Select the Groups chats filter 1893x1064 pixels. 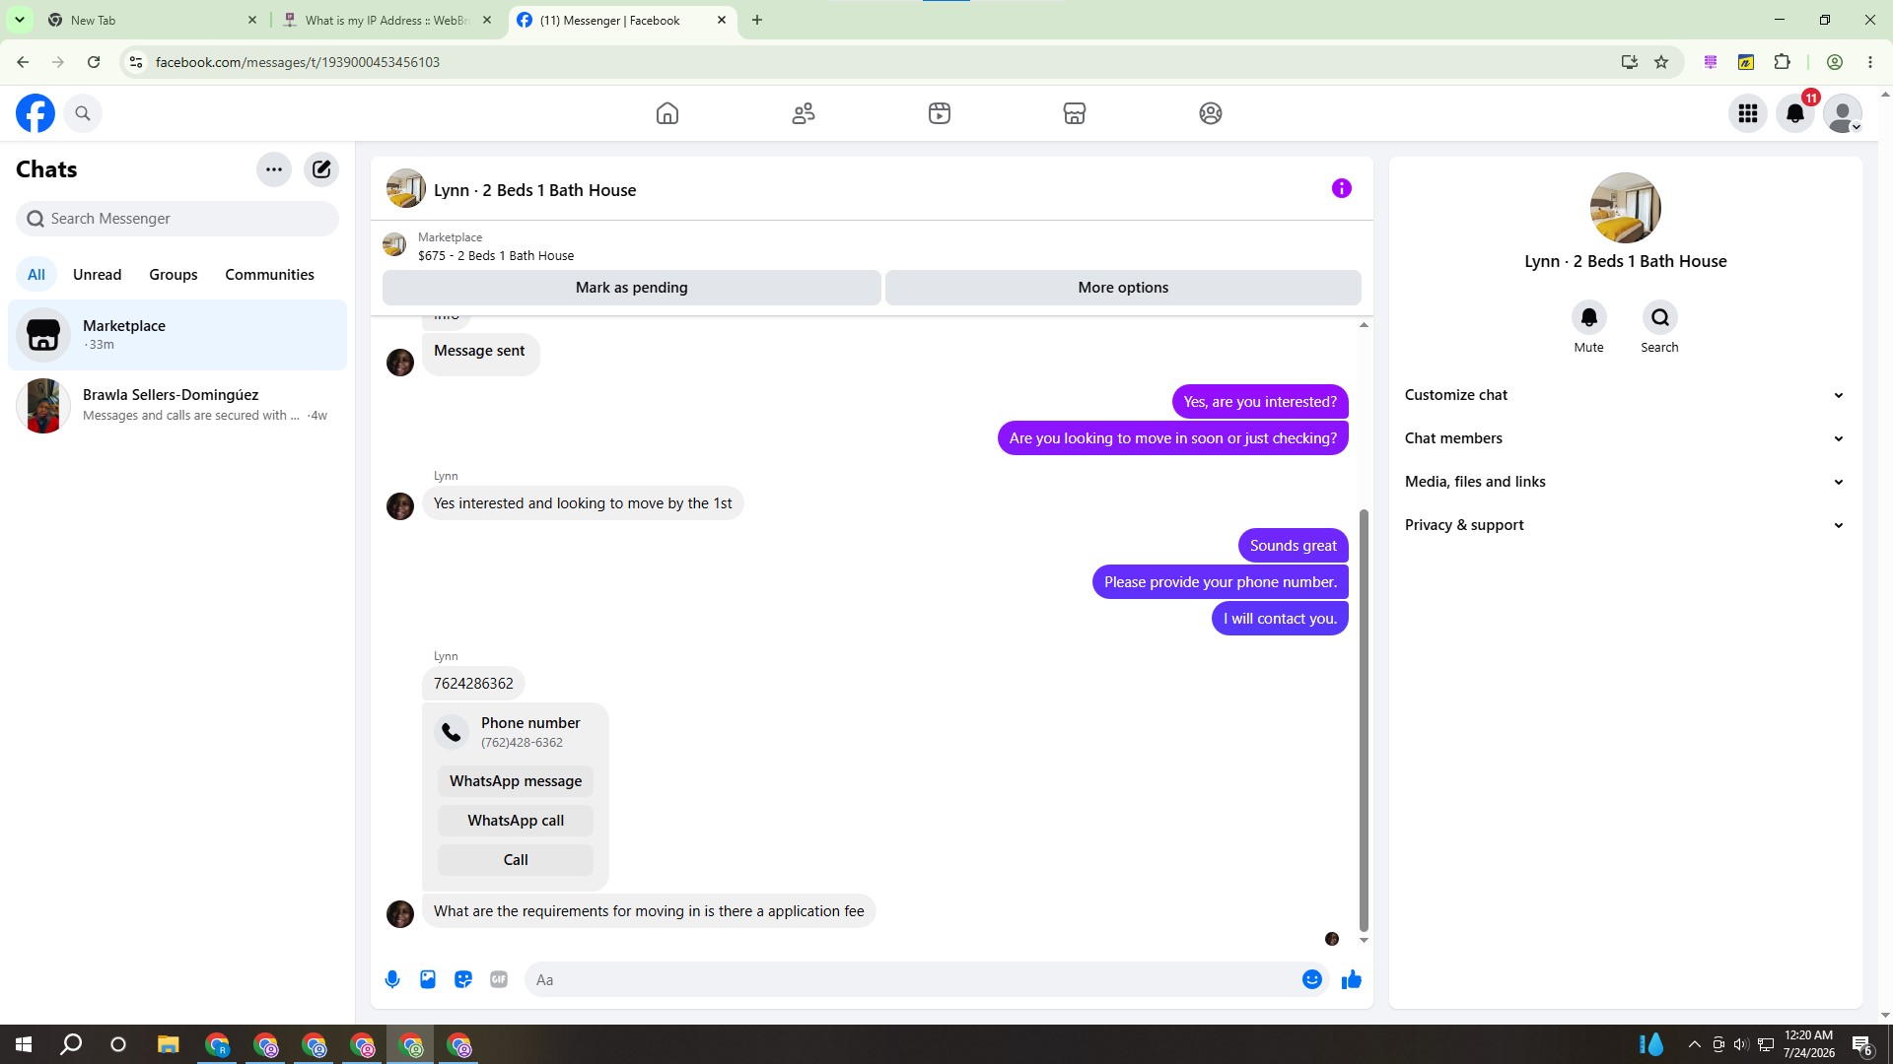[x=174, y=275]
